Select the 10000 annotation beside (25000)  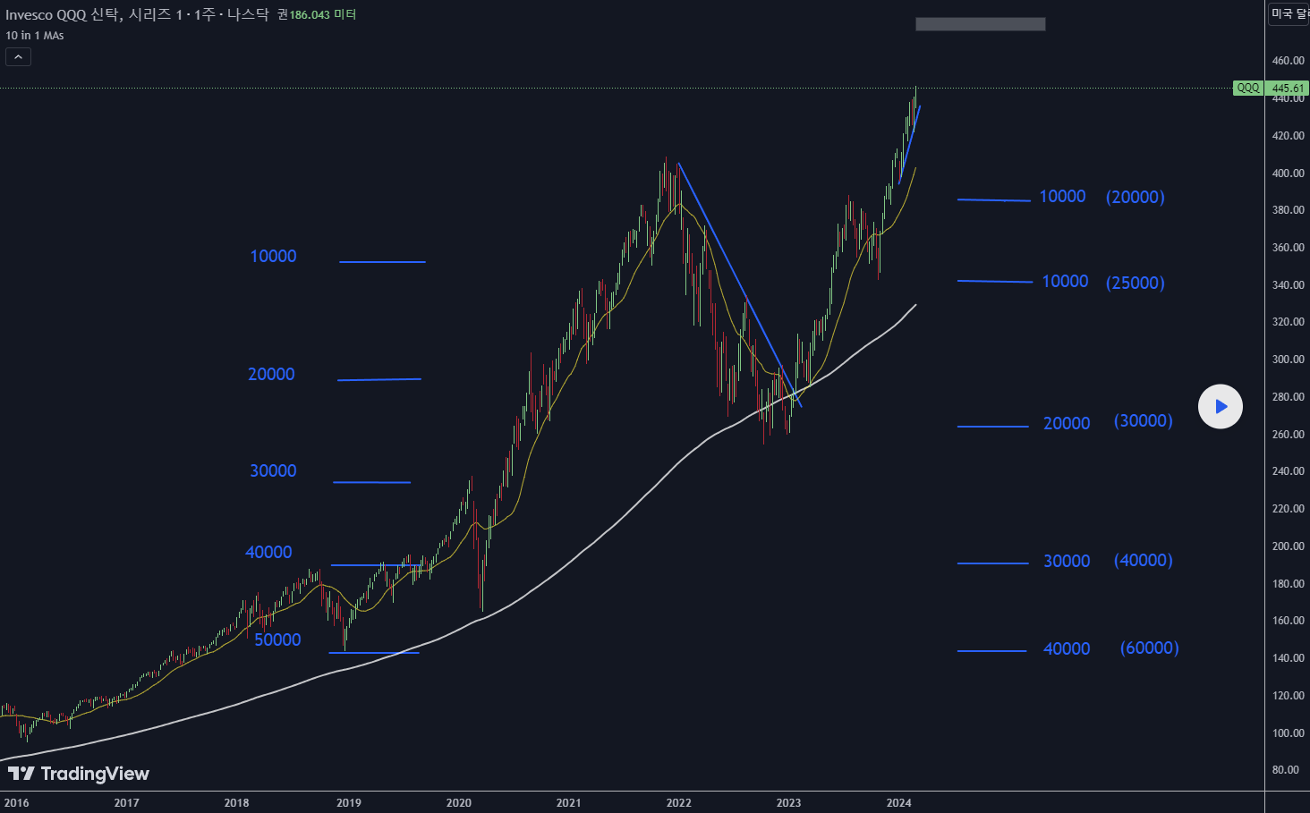(1065, 281)
